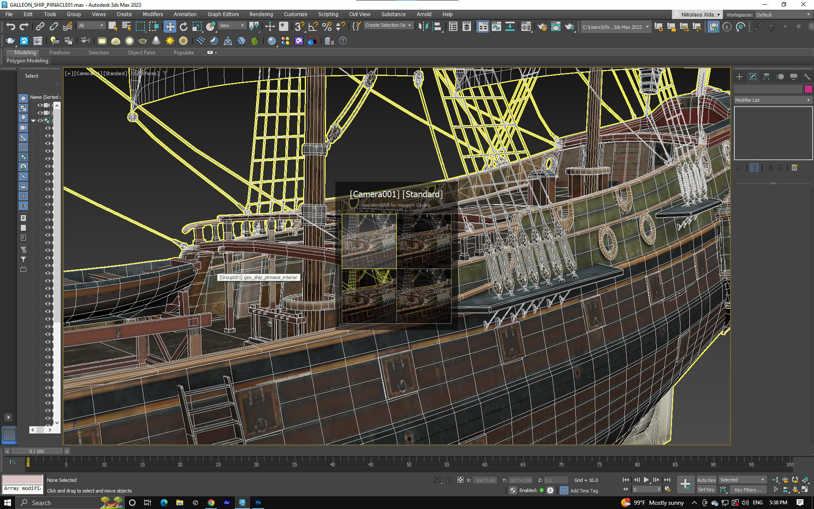Open the Scene Explorer toggle icon
The image size is (814, 509).
pos(453,27)
